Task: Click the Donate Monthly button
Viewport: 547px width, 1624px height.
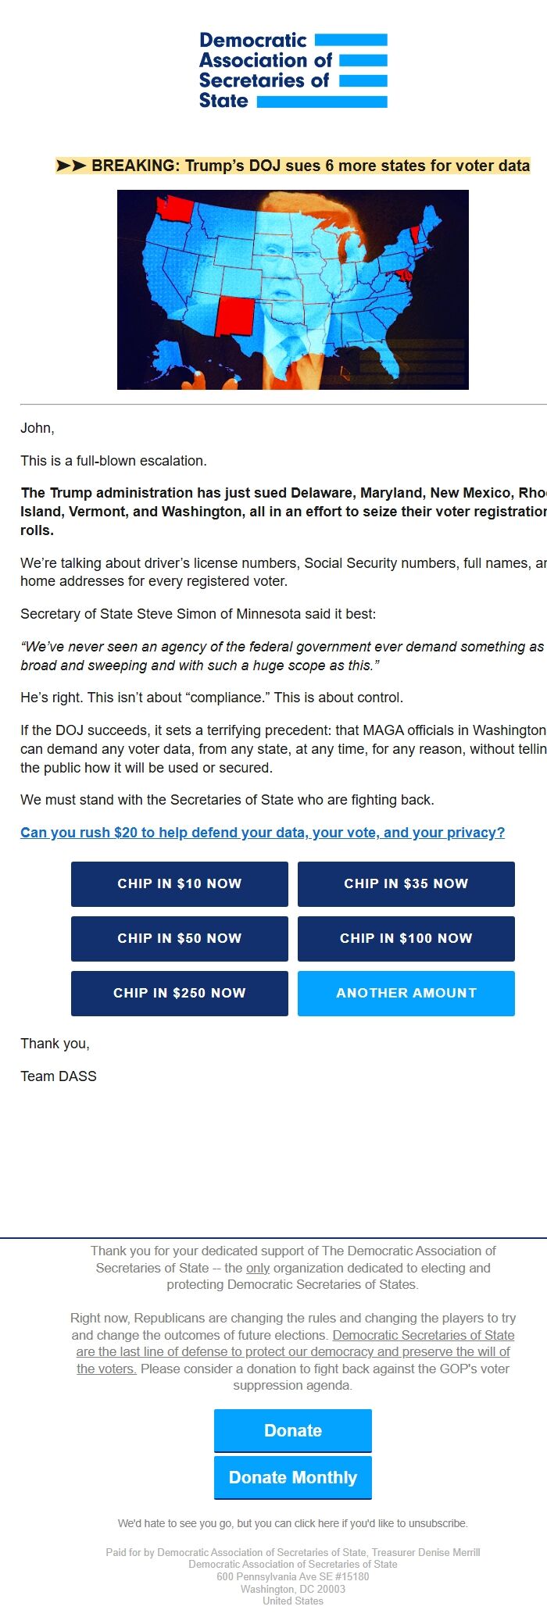Action: (292, 1477)
